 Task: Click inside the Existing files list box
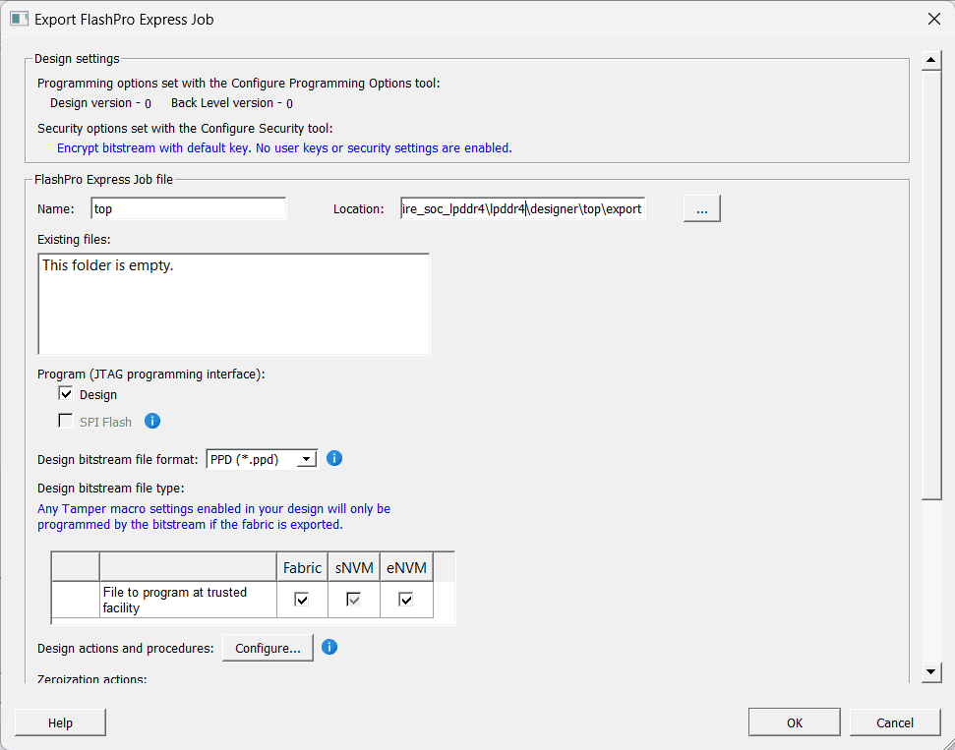233,305
